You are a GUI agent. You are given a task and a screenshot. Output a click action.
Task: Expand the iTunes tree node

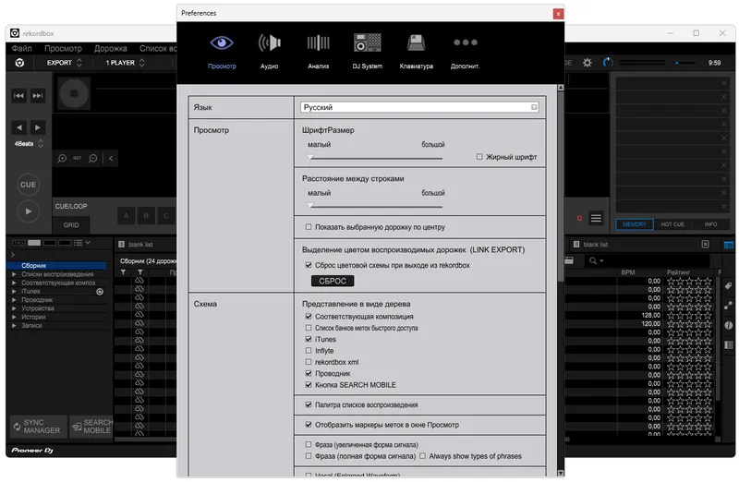(x=14, y=291)
